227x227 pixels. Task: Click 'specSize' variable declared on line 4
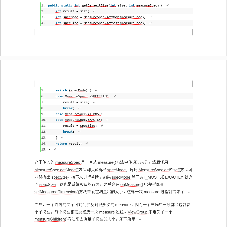click(x=71, y=23)
